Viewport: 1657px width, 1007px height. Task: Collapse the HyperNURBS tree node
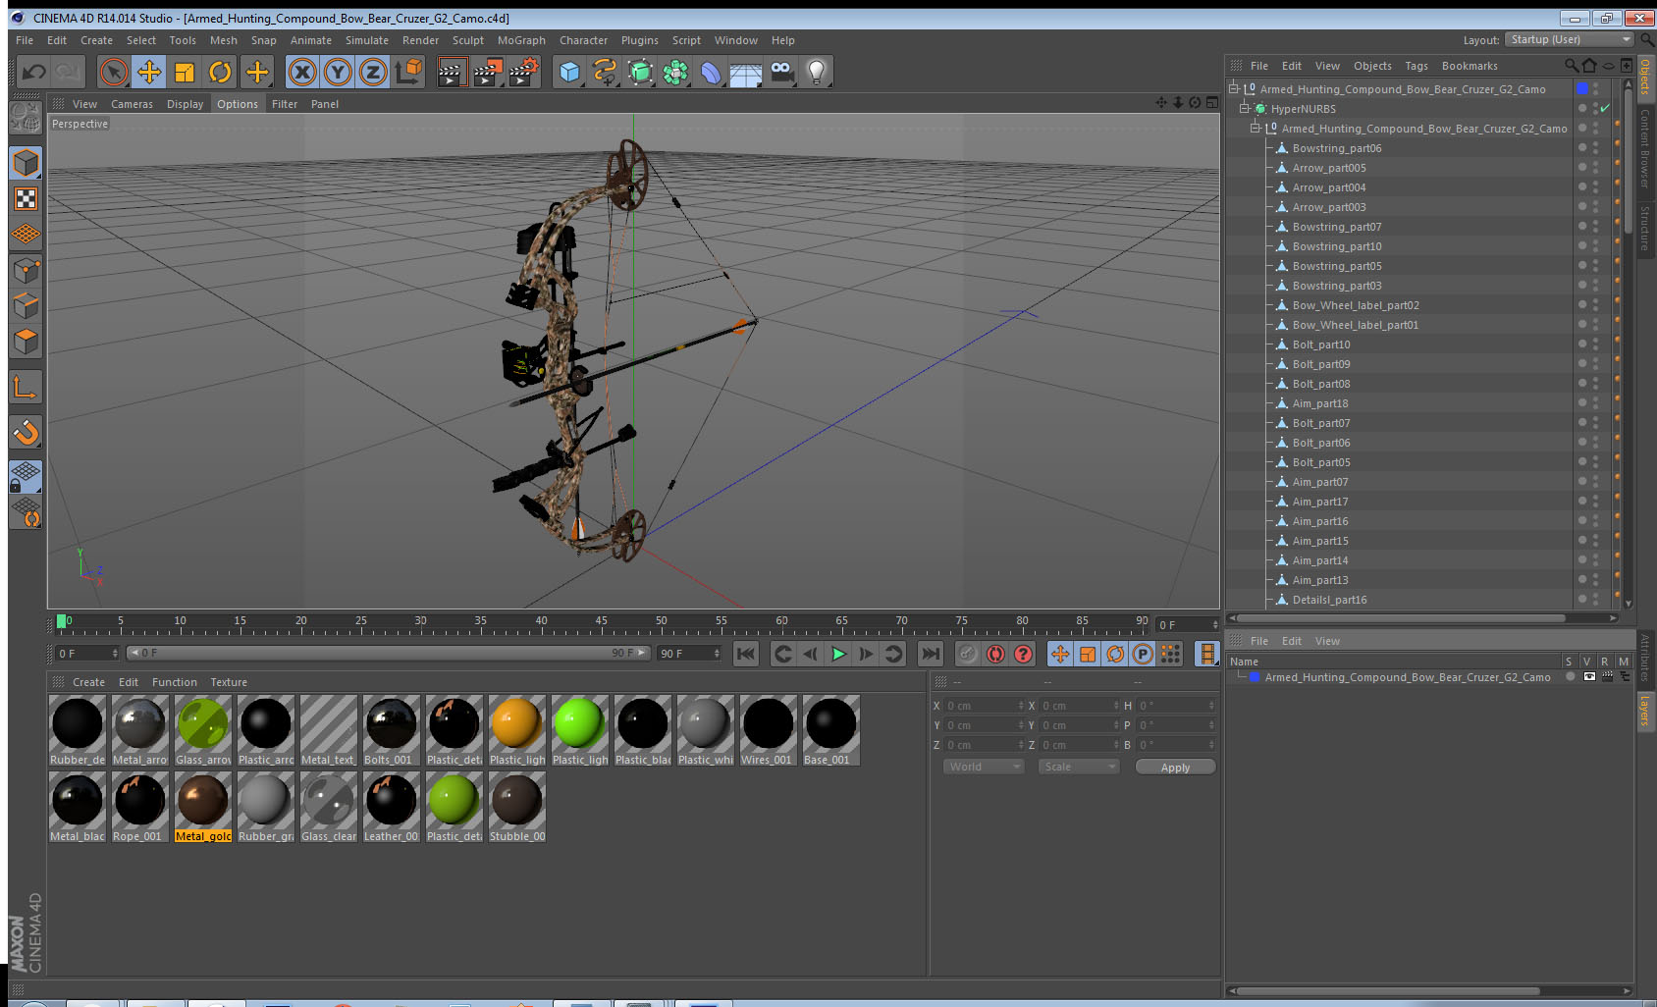point(1244,108)
